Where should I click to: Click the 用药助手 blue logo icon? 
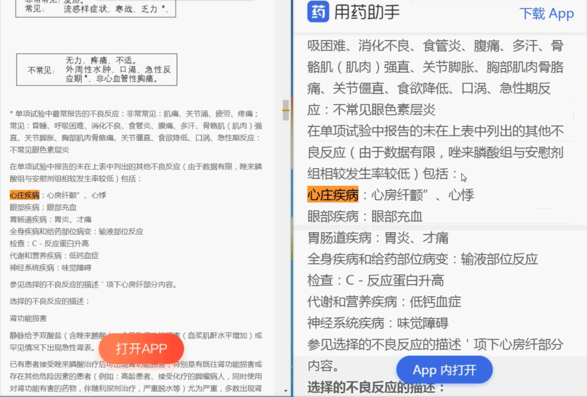[319, 12]
